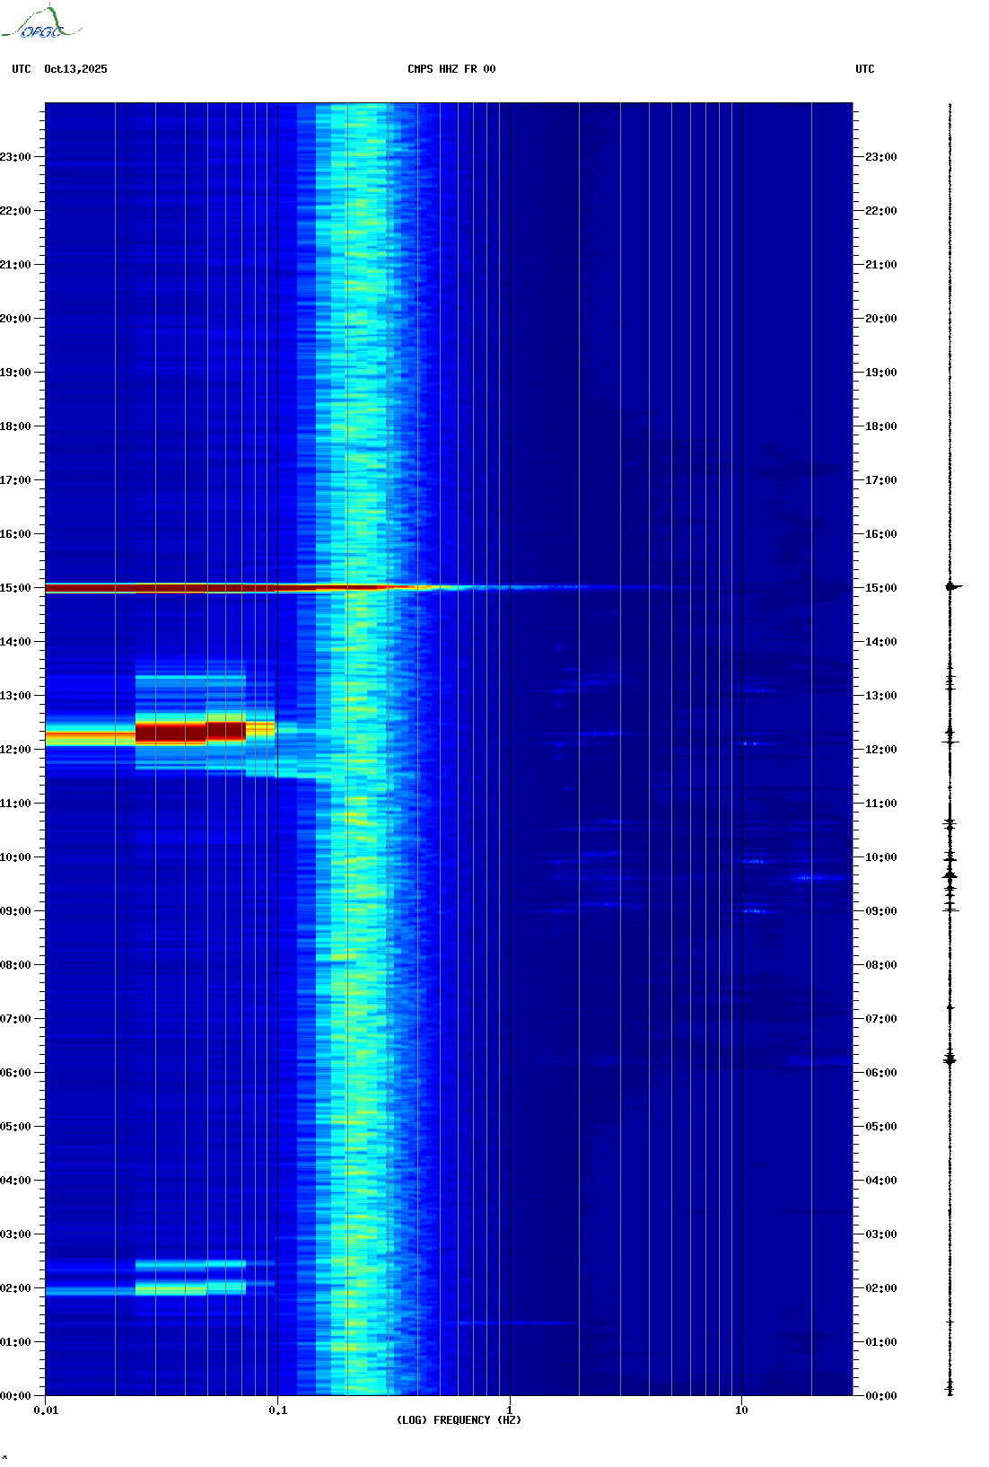Click the left axis 06:00 time label
This screenshot has height=1467, width=989.
[15, 1073]
